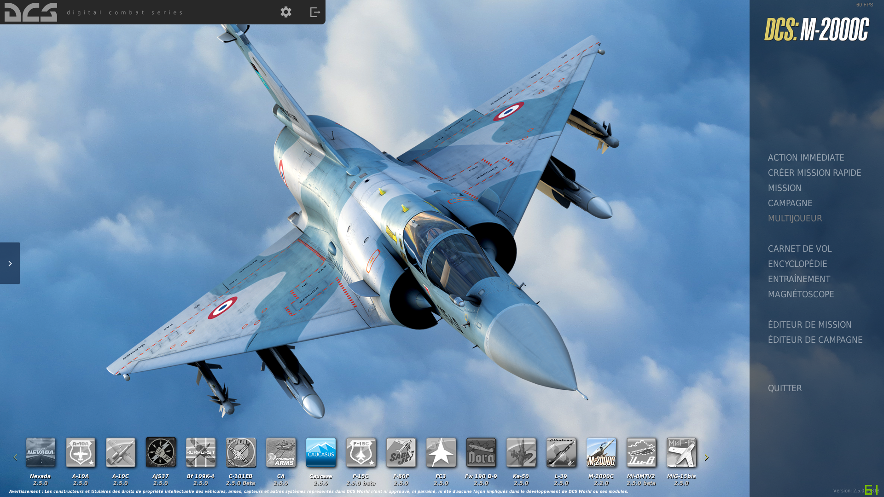The image size is (884, 497).
Task: Open the ENCYCLOPÉDIE link
Action: (797, 264)
